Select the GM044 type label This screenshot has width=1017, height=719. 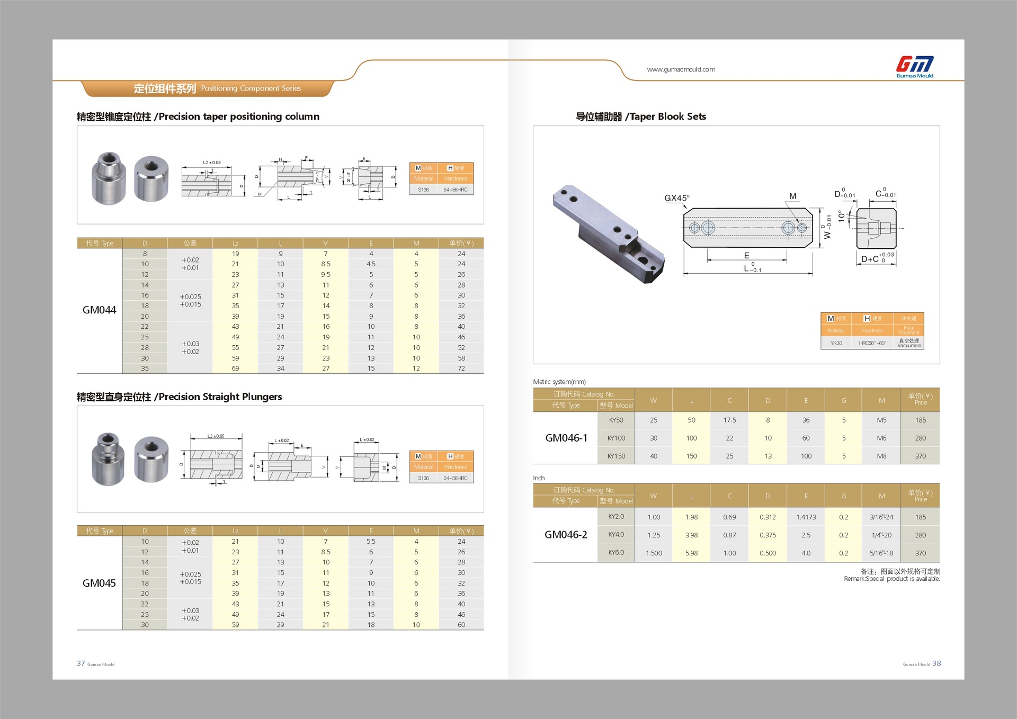[x=99, y=310]
